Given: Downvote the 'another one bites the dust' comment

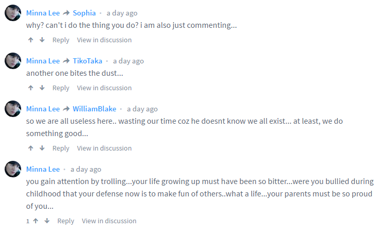Looking at the screenshot, I should 42,88.
